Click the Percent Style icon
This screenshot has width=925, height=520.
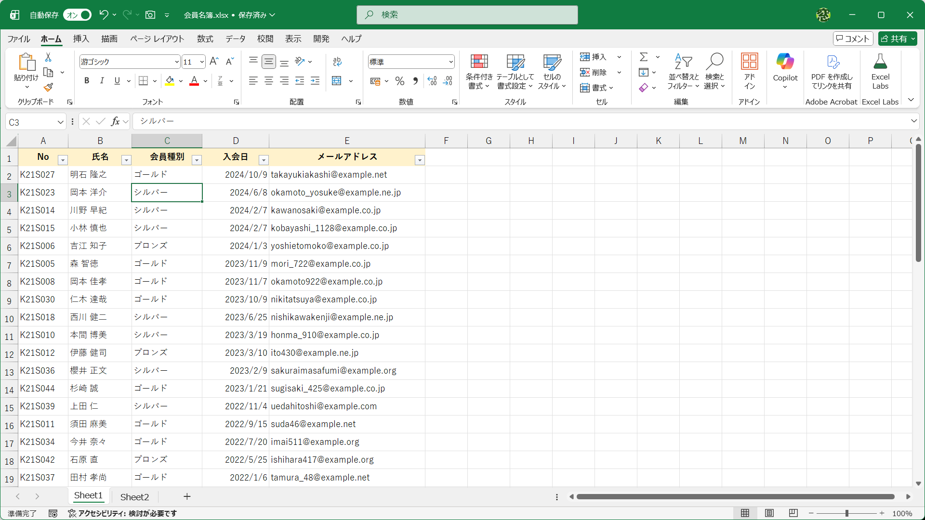399,81
